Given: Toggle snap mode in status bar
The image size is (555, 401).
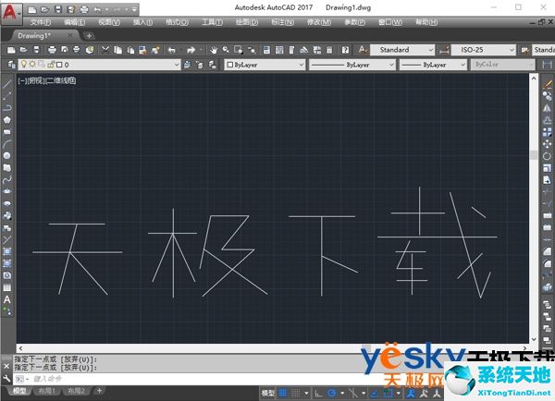Looking at the screenshot, I should pos(295,393).
